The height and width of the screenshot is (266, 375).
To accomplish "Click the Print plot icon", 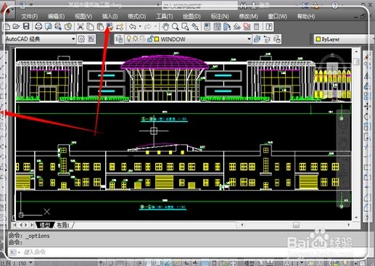I will (38, 26).
